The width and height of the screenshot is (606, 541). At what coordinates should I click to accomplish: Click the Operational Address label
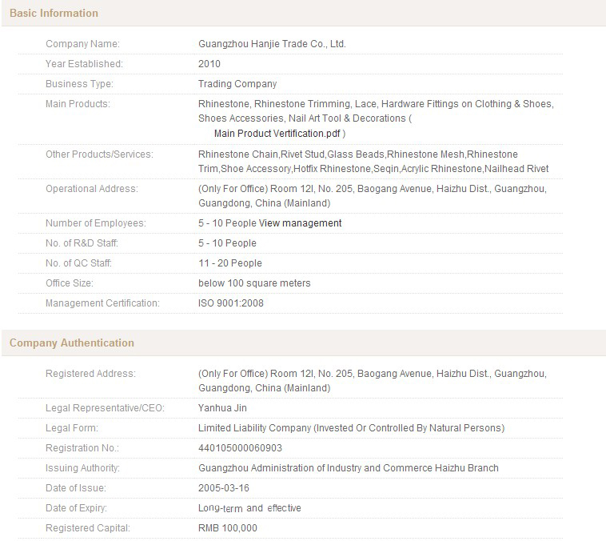click(x=92, y=189)
